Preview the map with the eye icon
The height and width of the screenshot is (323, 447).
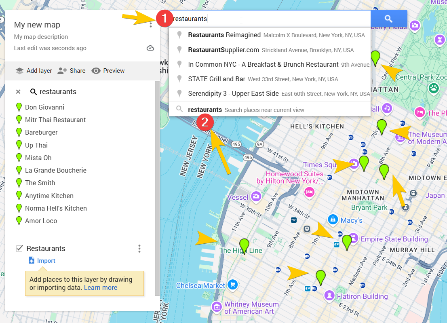point(96,70)
